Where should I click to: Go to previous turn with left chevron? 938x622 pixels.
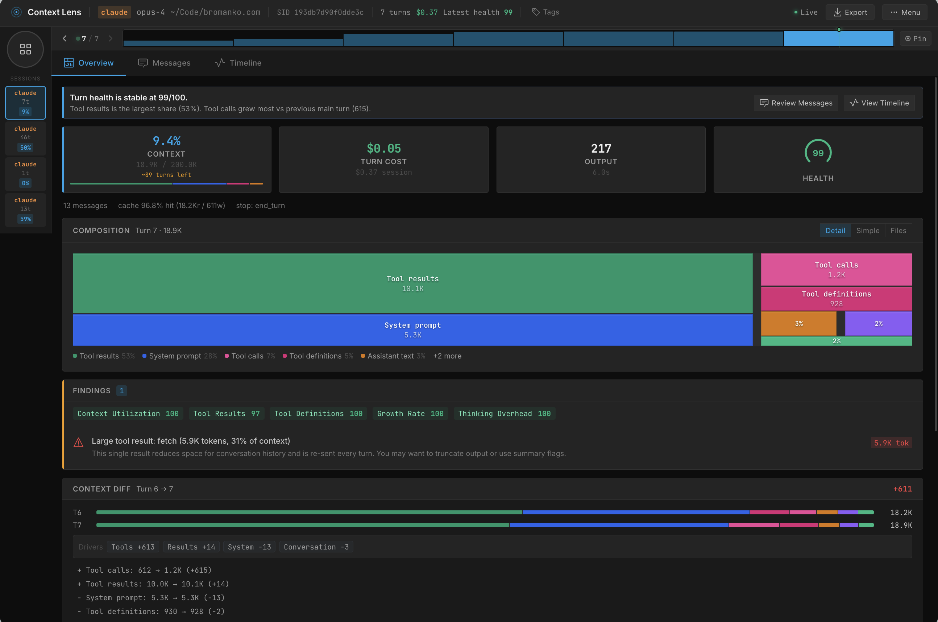[x=65, y=38]
